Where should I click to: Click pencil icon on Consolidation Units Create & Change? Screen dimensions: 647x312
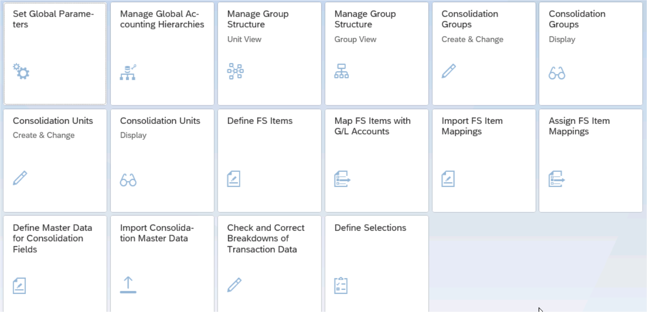coord(20,178)
